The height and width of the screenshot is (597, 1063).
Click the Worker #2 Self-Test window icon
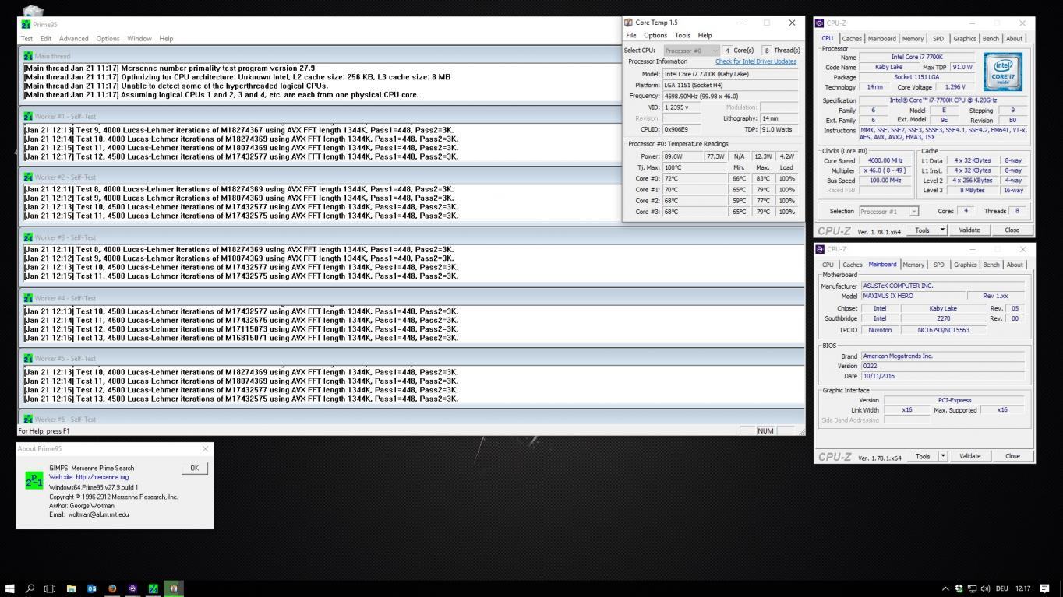coord(28,177)
